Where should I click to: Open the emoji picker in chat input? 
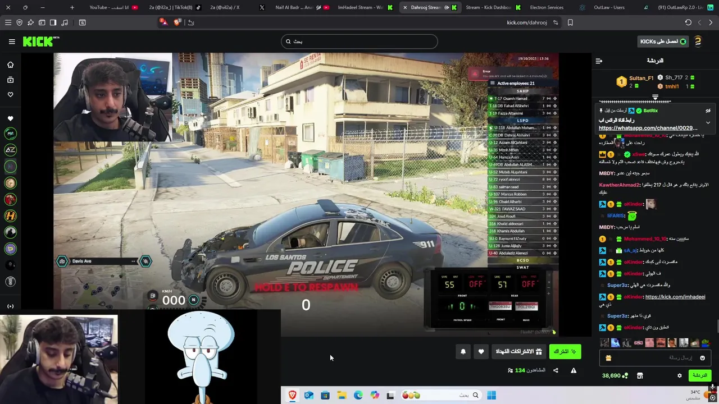702,358
